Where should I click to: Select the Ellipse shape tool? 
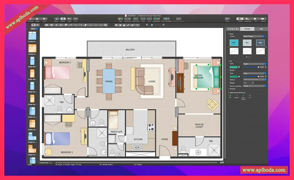pyautogui.click(x=51, y=25)
